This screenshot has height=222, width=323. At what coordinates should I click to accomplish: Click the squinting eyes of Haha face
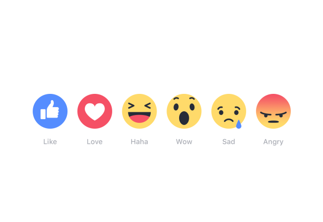140,106
